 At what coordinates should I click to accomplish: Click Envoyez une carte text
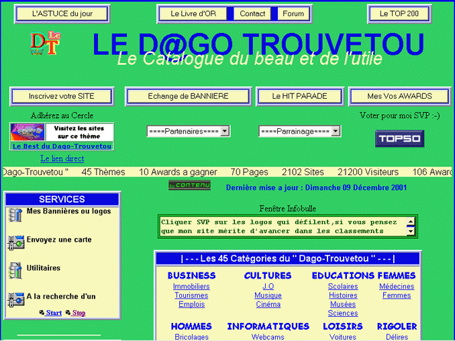click(x=59, y=240)
